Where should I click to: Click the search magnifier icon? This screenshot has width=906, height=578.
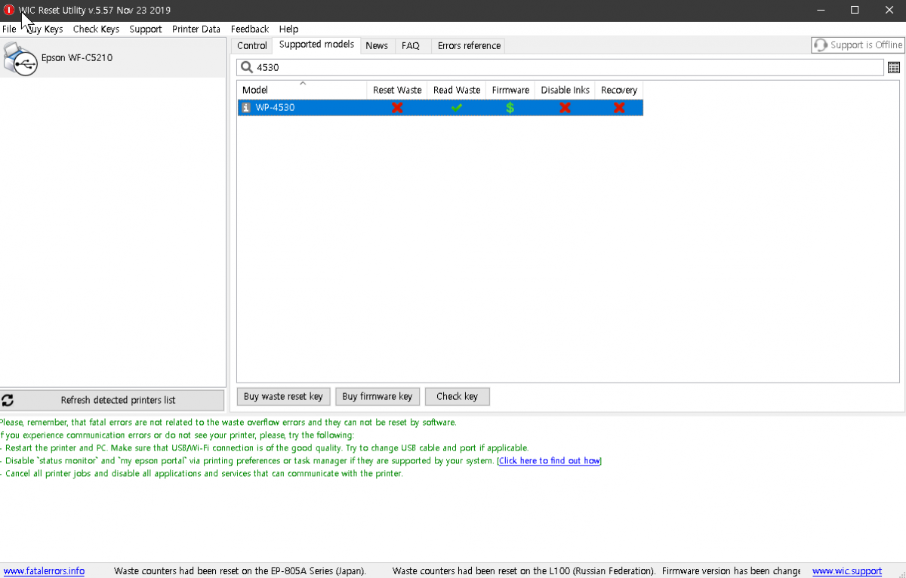[246, 67]
